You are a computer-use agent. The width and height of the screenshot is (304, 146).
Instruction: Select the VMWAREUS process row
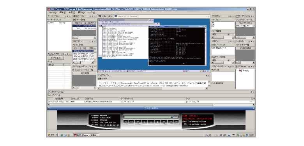83,56
